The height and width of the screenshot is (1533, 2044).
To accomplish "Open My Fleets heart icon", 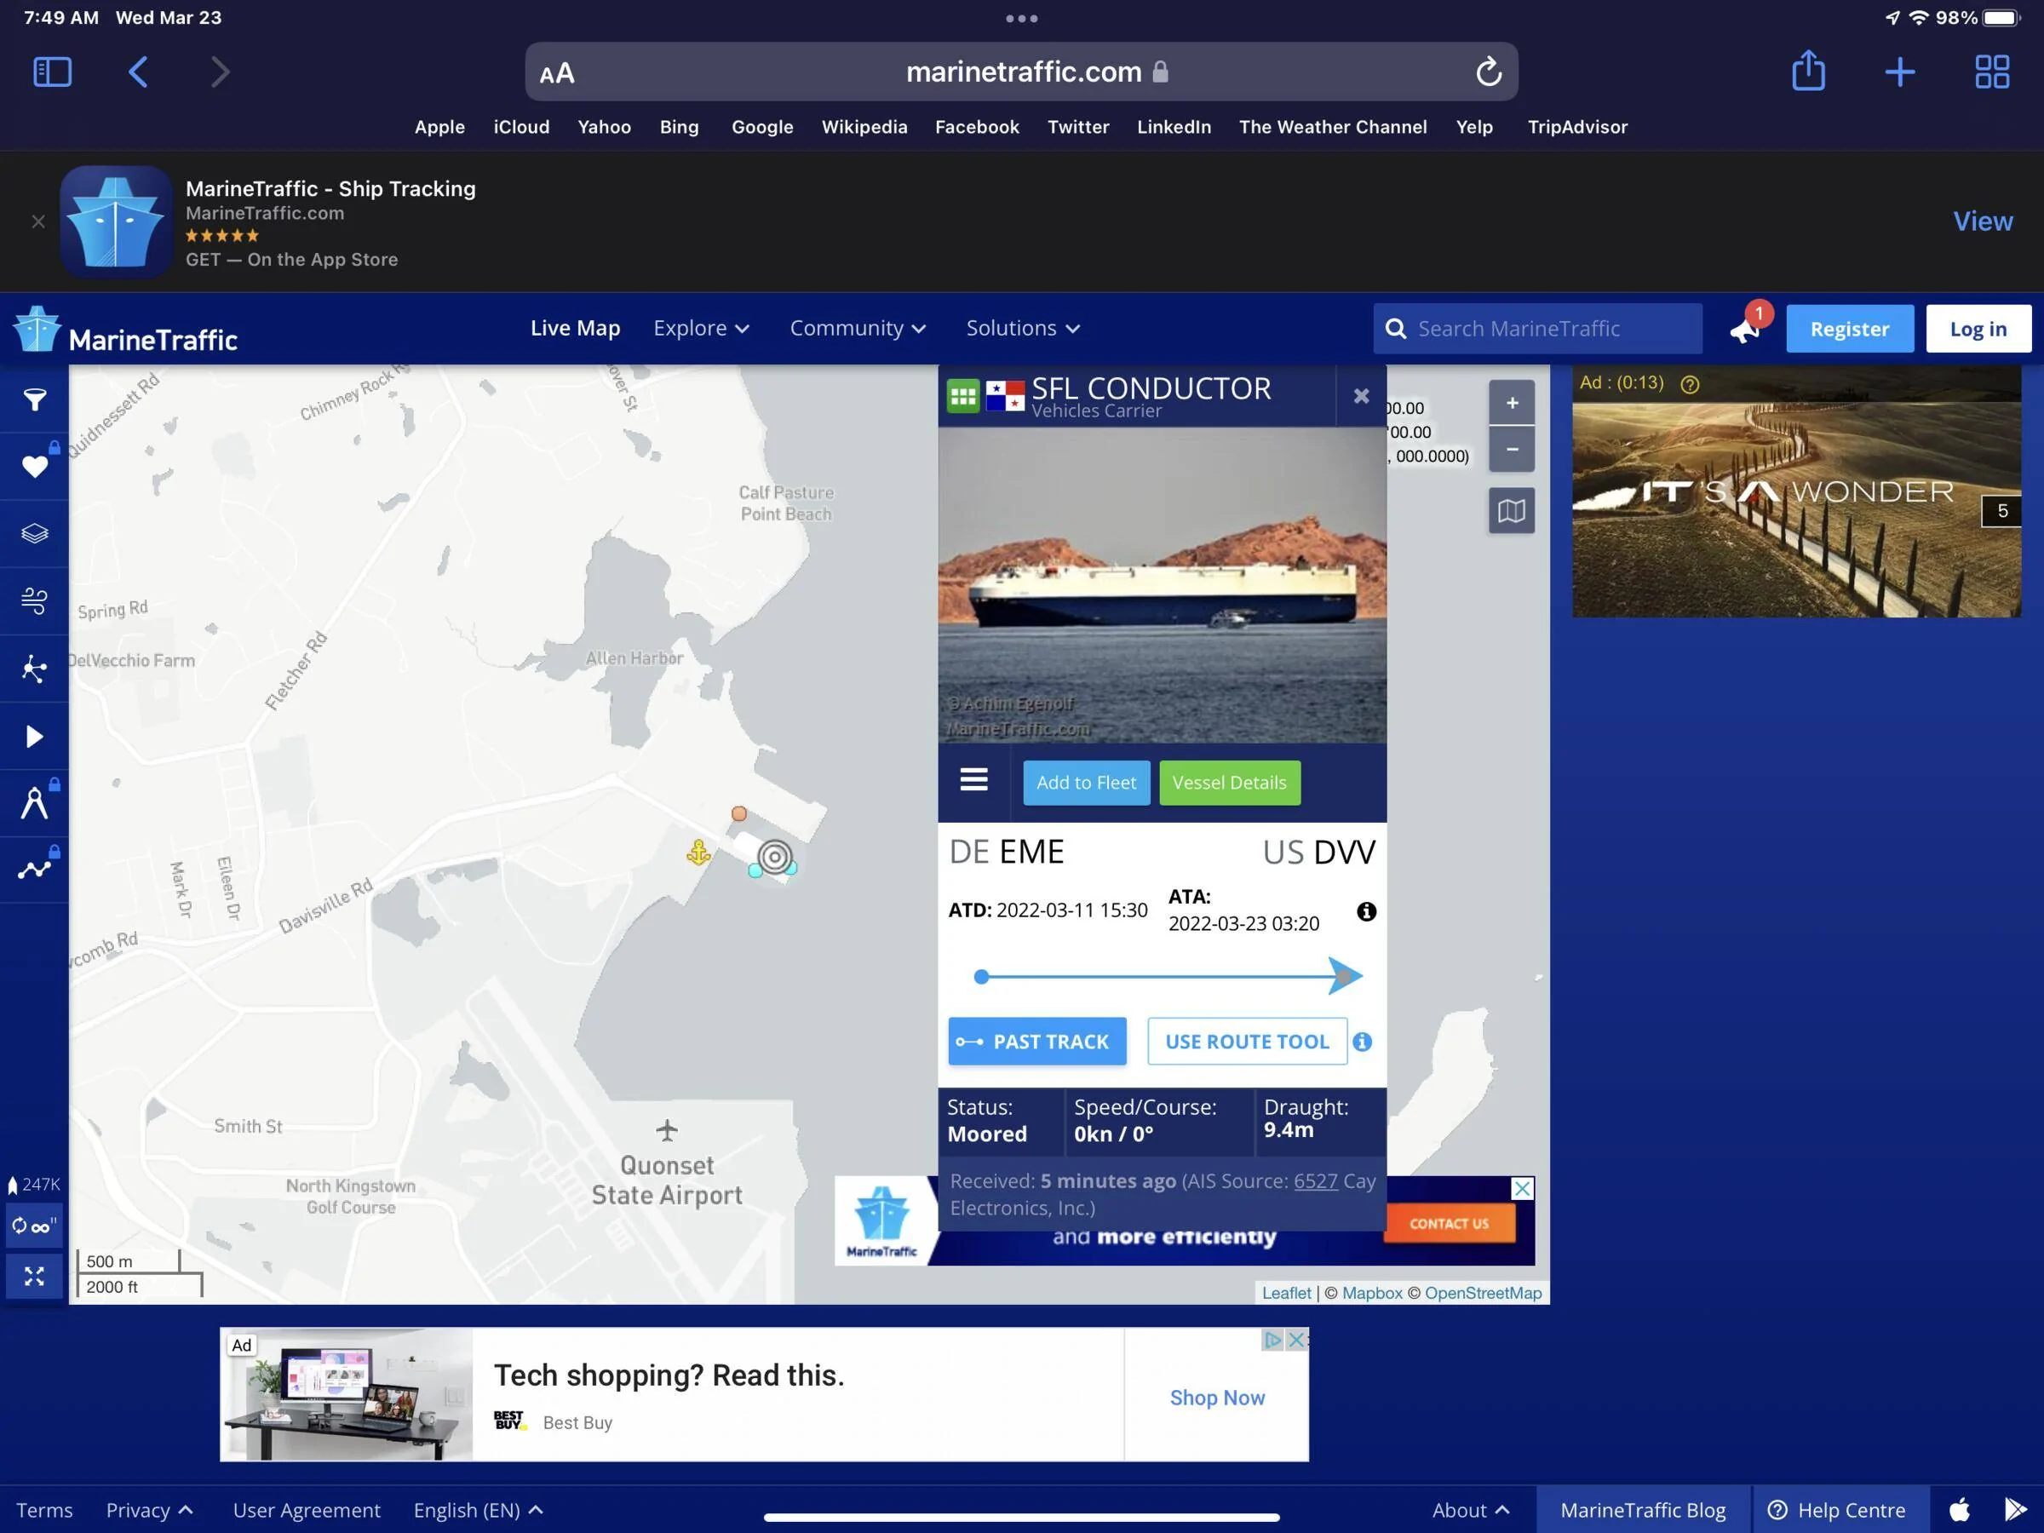I will 34,467.
